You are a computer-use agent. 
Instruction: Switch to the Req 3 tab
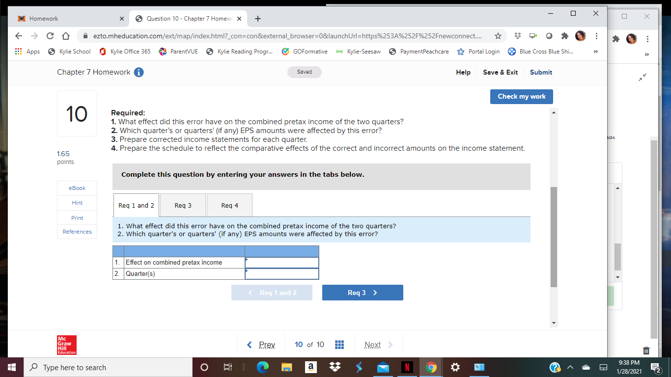click(183, 205)
